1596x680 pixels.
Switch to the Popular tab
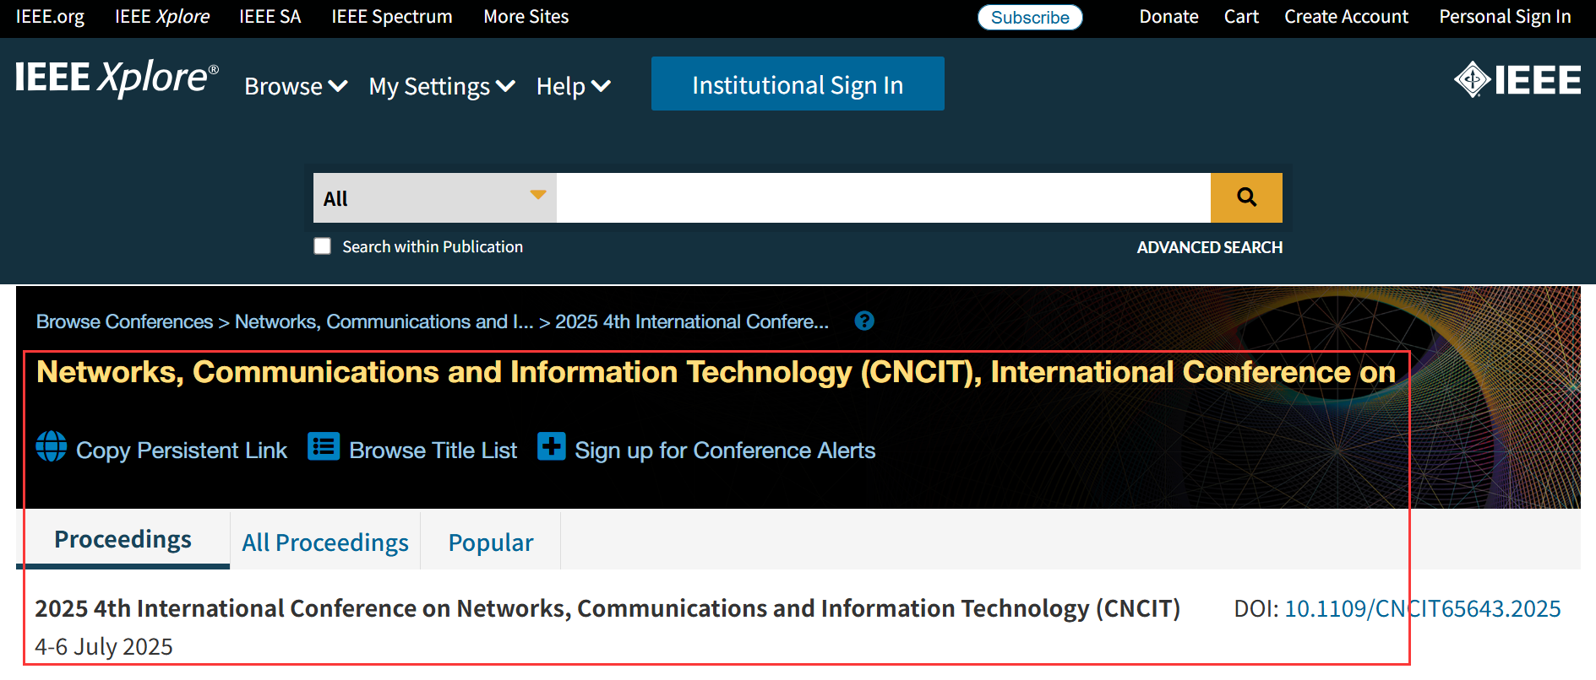[491, 542]
